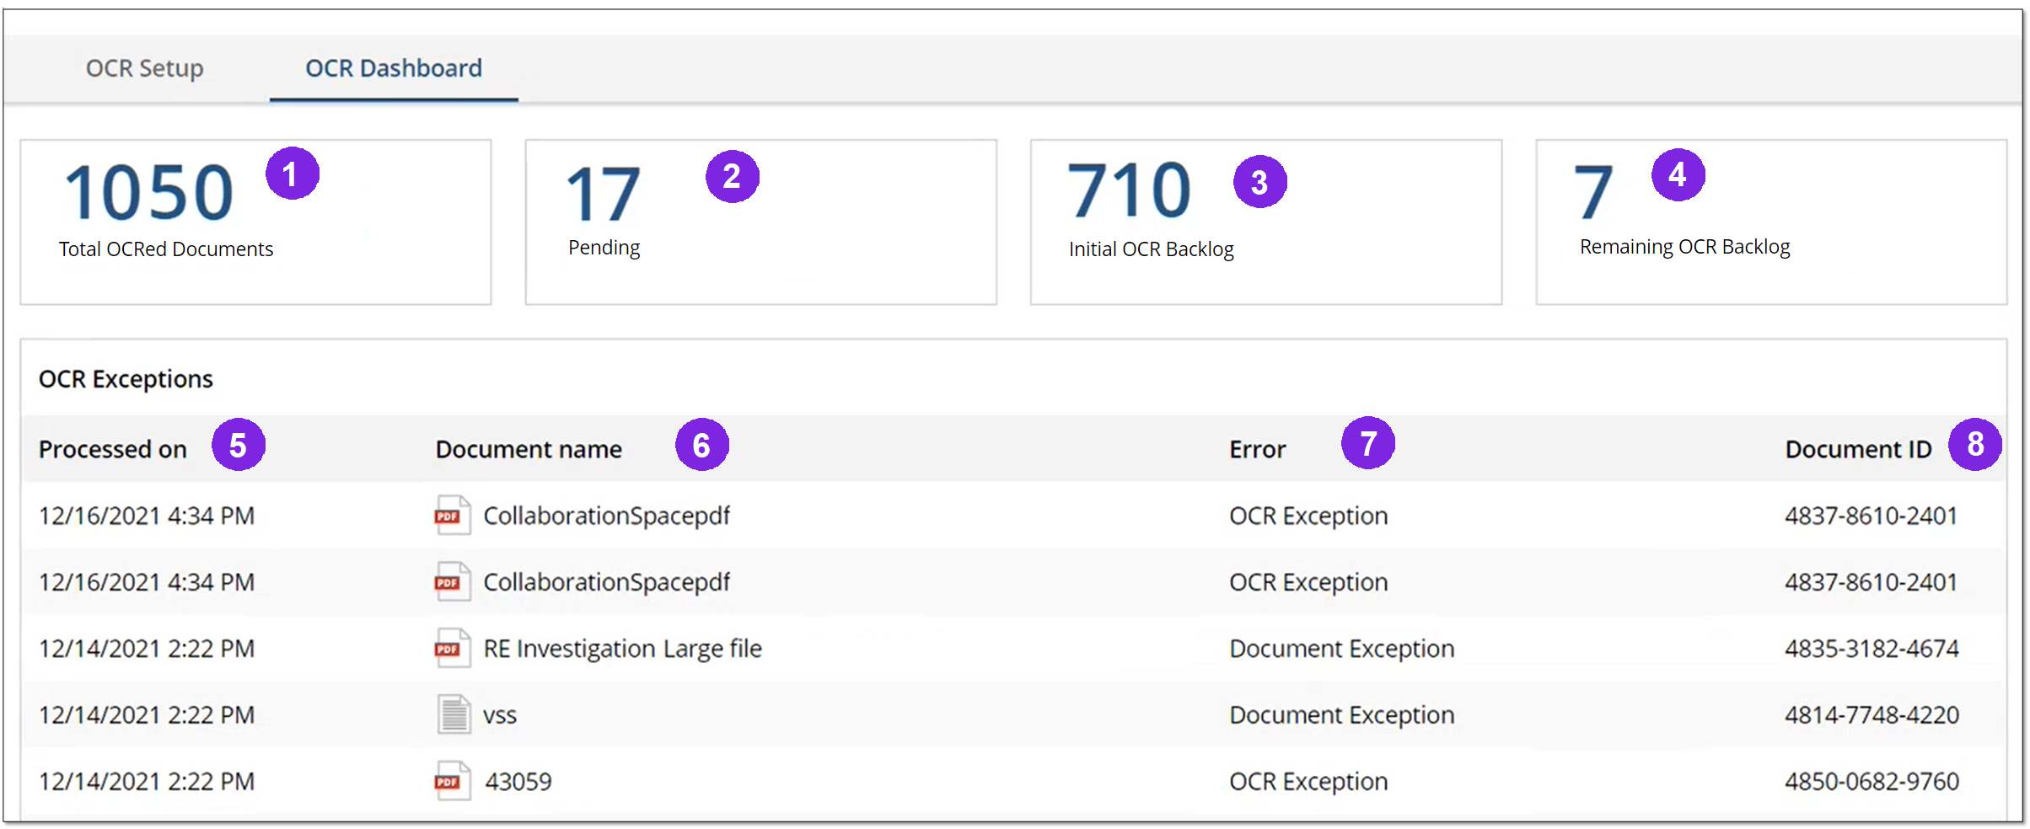Click the PDF icon on the second CollaborationSpacepdf row
The height and width of the screenshot is (829, 2030).
click(x=451, y=581)
